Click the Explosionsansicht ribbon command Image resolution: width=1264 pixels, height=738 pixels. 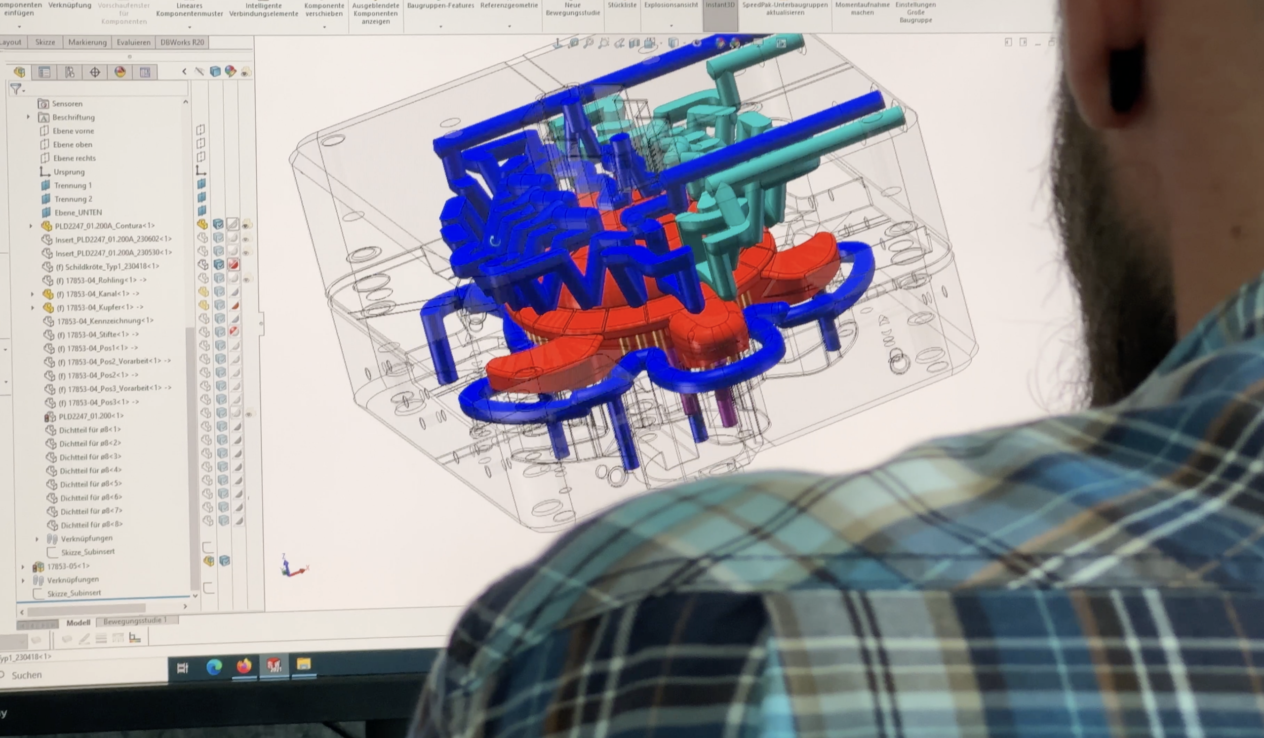tap(671, 5)
